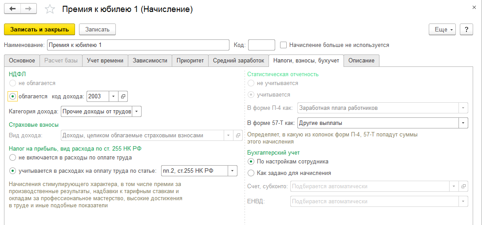Expand the статья 255 НК РФ dropdown
Screen dimensions: 482x225
pos(233,171)
